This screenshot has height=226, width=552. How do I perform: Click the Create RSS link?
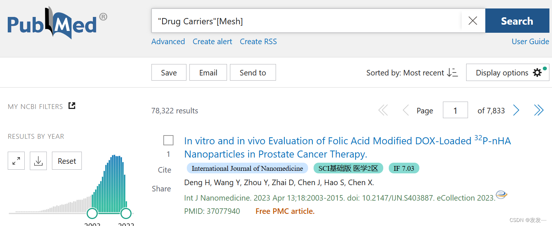tap(258, 42)
